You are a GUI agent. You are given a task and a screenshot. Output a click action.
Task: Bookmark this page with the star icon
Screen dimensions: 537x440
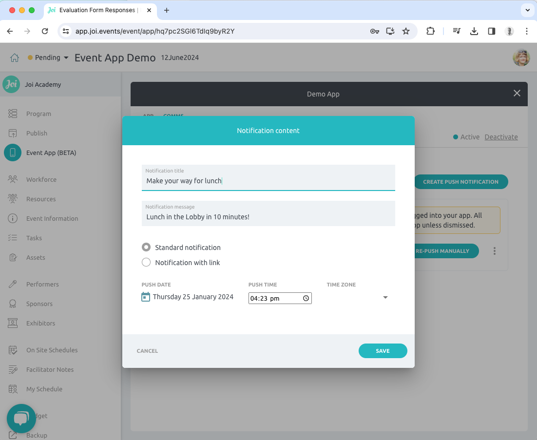pyautogui.click(x=406, y=31)
